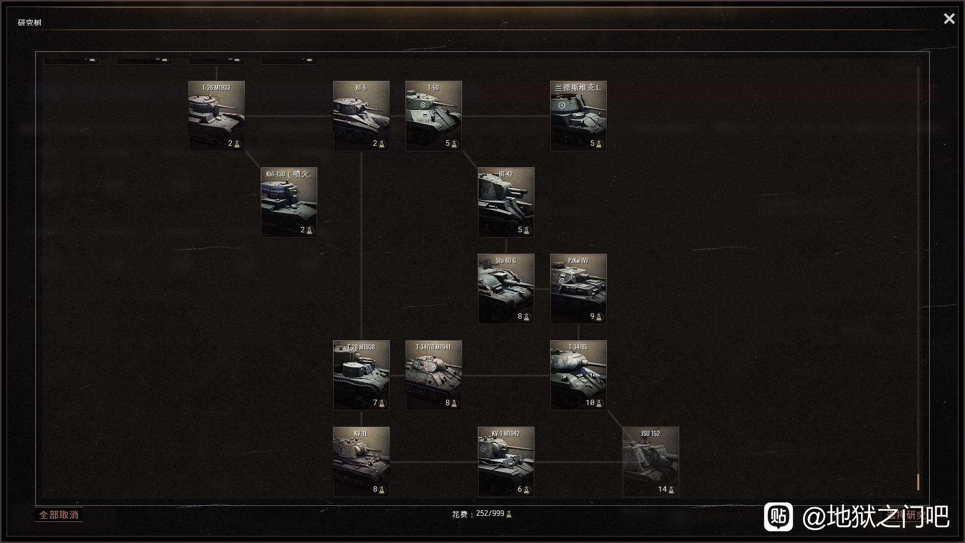Close the research tree window
The height and width of the screenshot is (543, 965).
click(x=949, y=19)
